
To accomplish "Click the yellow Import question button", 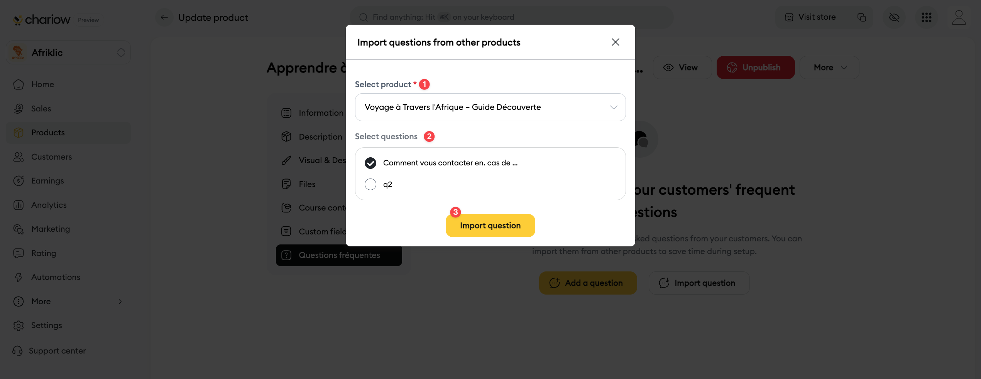I will click(x=490, y=226).
